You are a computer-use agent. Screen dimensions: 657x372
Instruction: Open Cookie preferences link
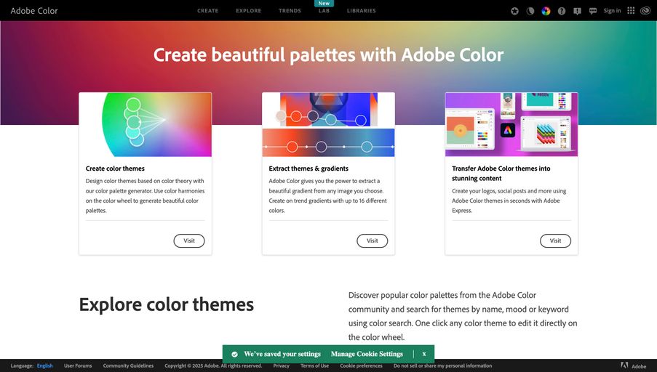(x=361, y=365)
